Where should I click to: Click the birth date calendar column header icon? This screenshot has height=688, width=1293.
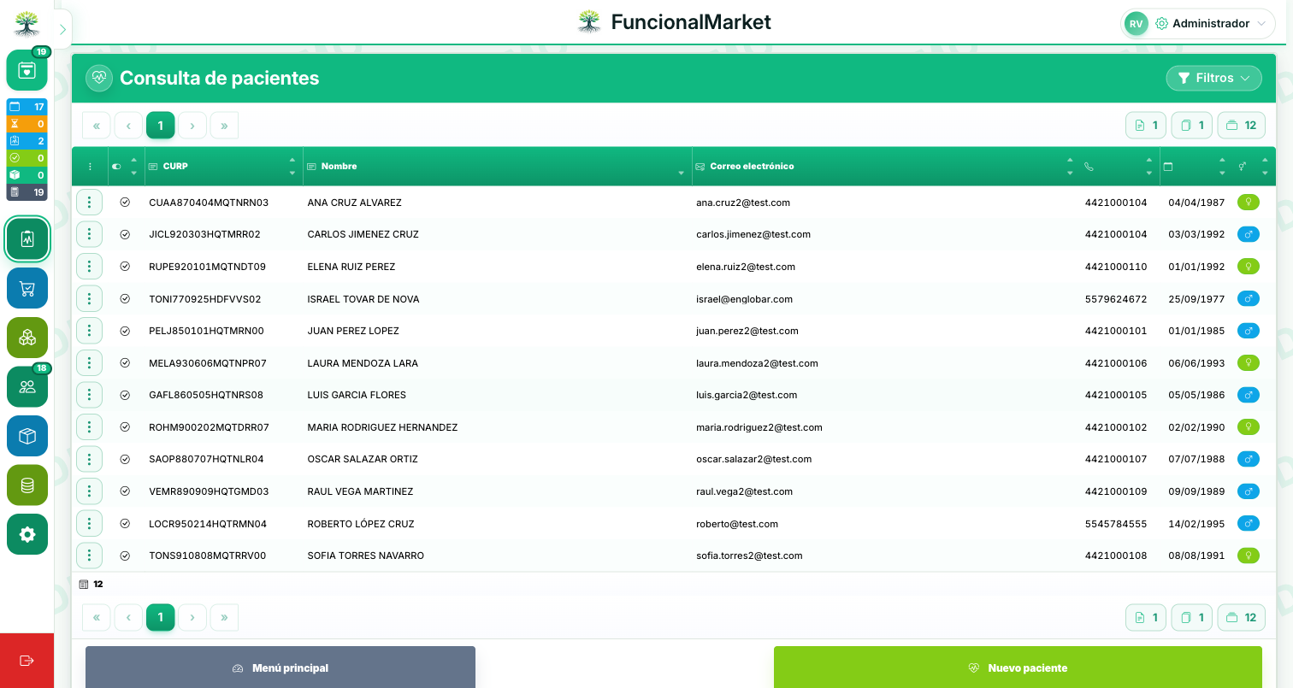click(x=1168, y=167)
